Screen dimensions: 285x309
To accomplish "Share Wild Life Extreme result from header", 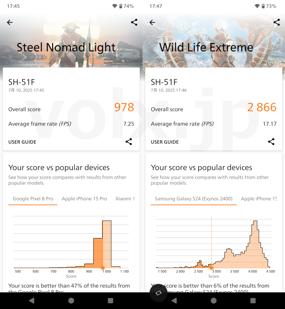I will [277, 22].
